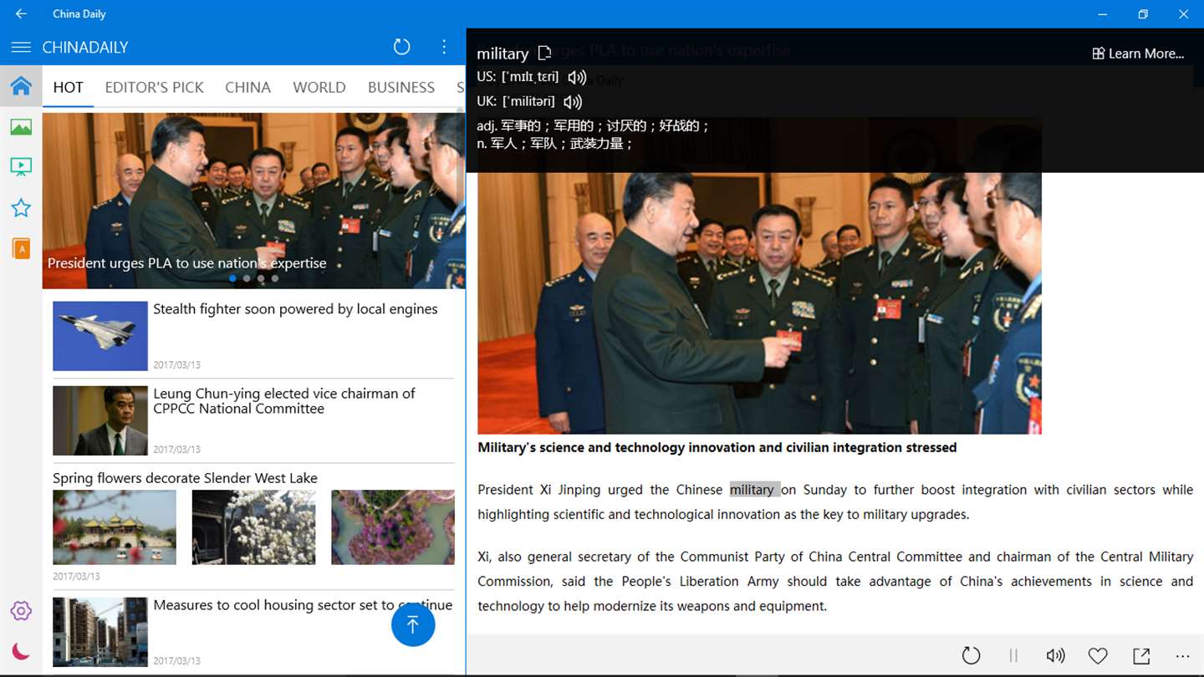Open the Settings gear in sidebar
The width and height of the screenshot is (1204, 677).
click(x=21, y=611)
